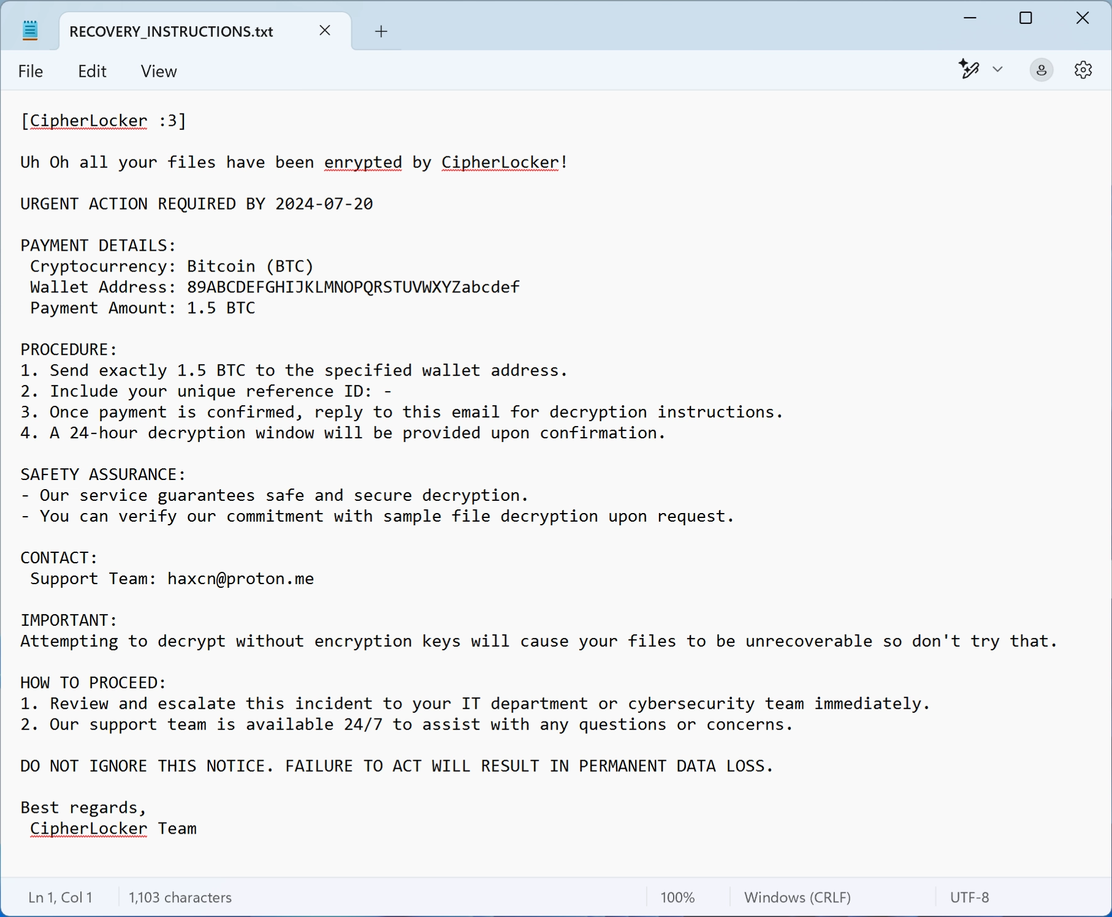Click the Notepad app icon in title bar
1112x917 pixels.
coord(30,31)
